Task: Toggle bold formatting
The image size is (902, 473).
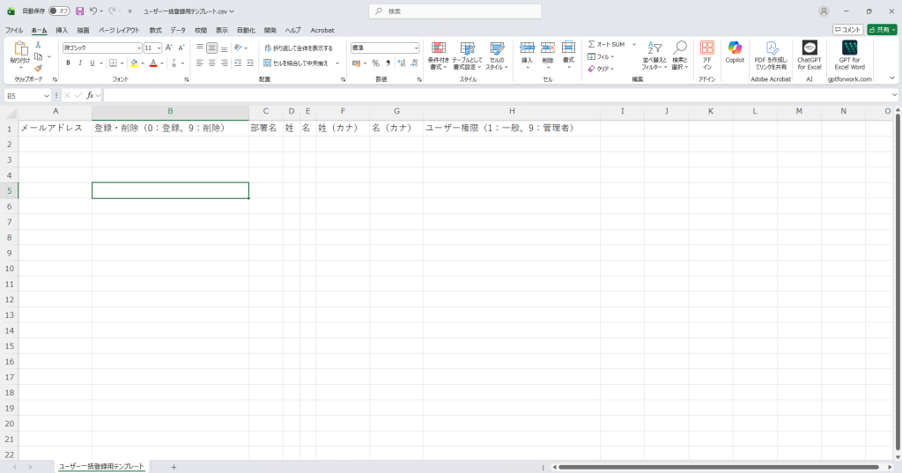Action: (68, 63)
